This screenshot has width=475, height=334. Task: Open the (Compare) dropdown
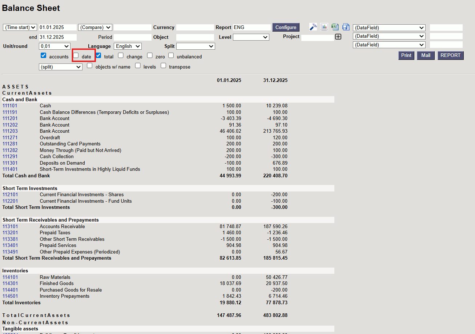[95, 28]
